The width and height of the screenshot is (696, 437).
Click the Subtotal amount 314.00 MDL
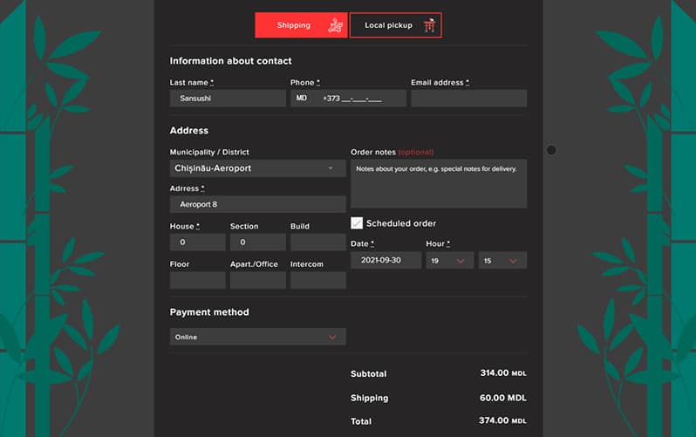coord(503,373)
